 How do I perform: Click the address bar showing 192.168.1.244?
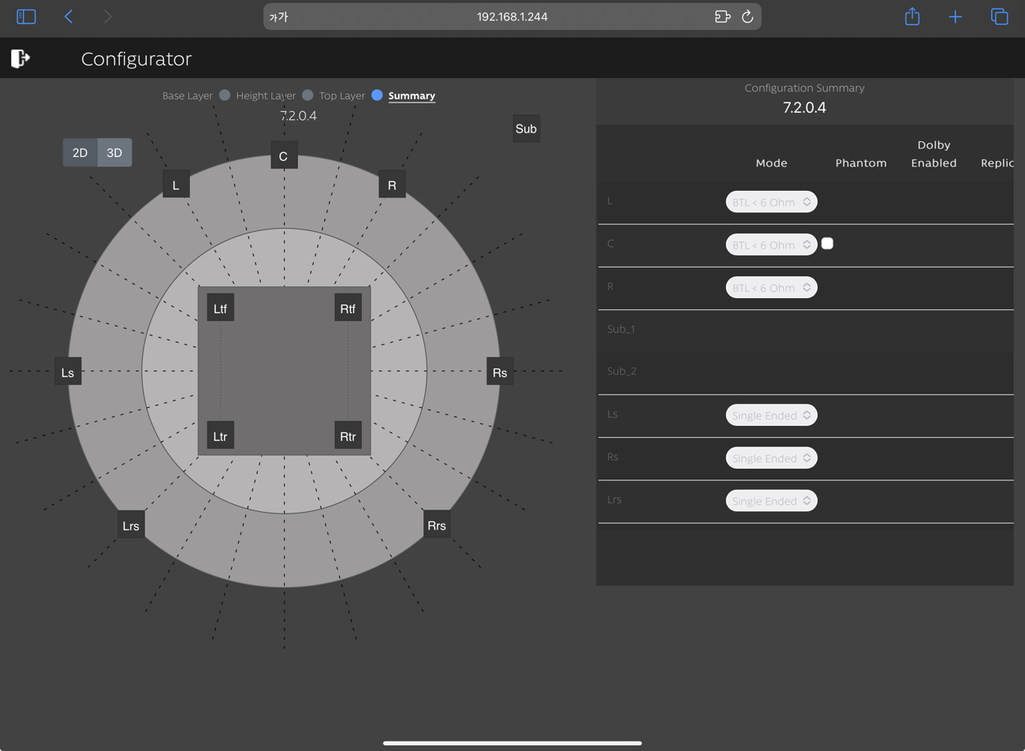coord(512,17)
